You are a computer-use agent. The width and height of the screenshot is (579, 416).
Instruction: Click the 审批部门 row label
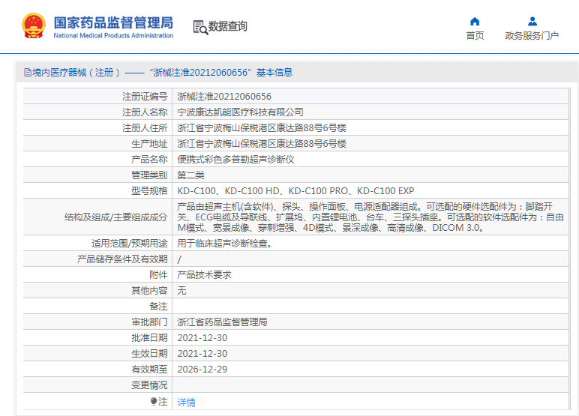149,322
